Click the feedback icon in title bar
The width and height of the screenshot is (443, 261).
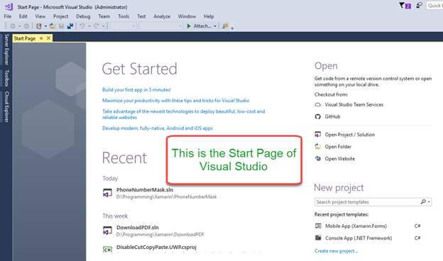[x=419, y=6]
